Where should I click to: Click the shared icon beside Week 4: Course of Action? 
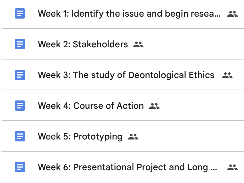click(x=154, y=106)
